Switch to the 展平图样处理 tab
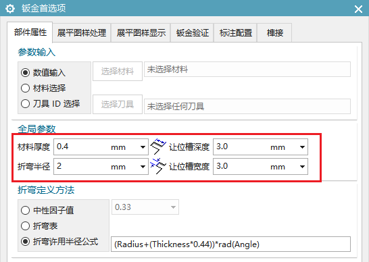 click(81, 32)
